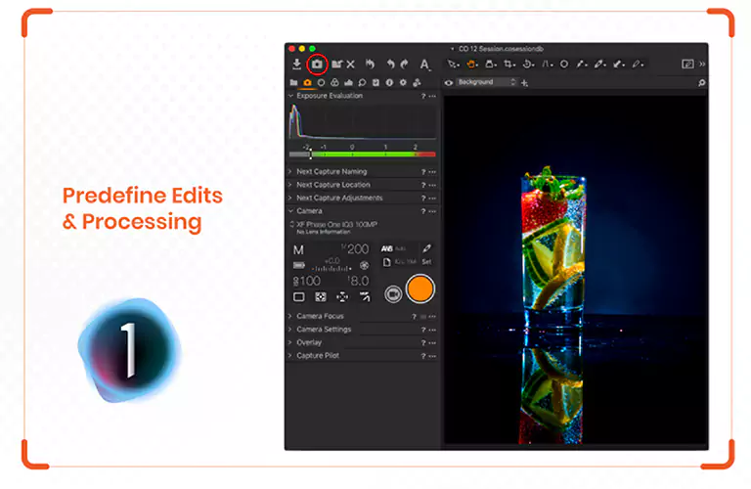Expand the Next Capture Naming section
Image resolution: width=751 pixels, height=489 pixels.
pyautogui.click(x=331, y=171)
